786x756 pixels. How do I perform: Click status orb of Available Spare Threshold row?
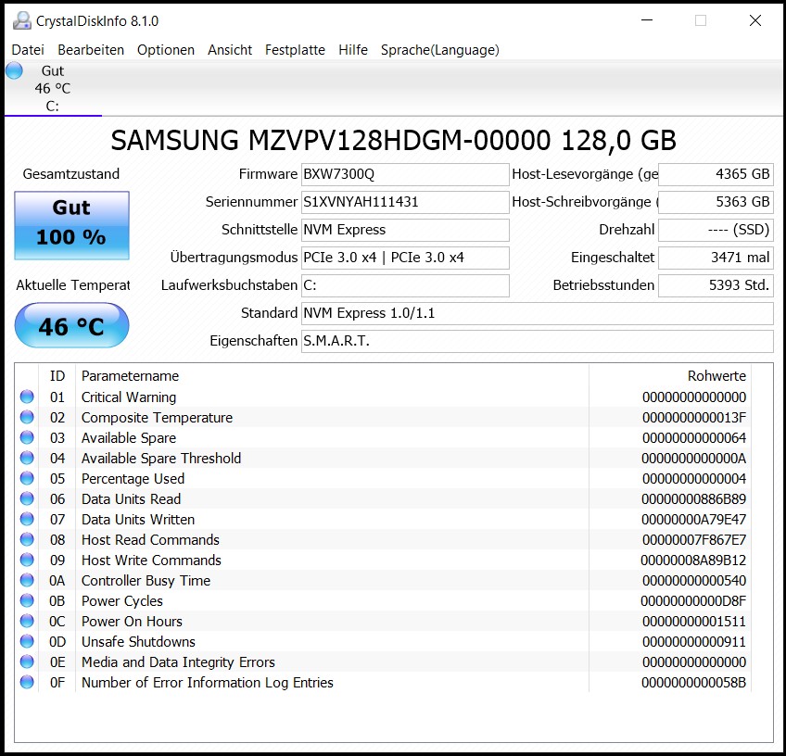(x=27, y=458)
